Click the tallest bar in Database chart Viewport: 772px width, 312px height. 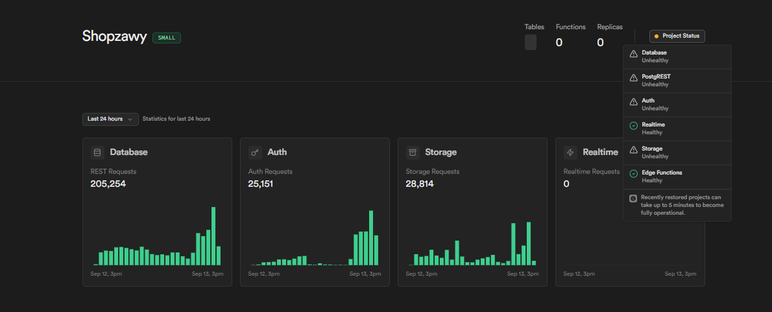pyautogui.click(x=213, y=236)
